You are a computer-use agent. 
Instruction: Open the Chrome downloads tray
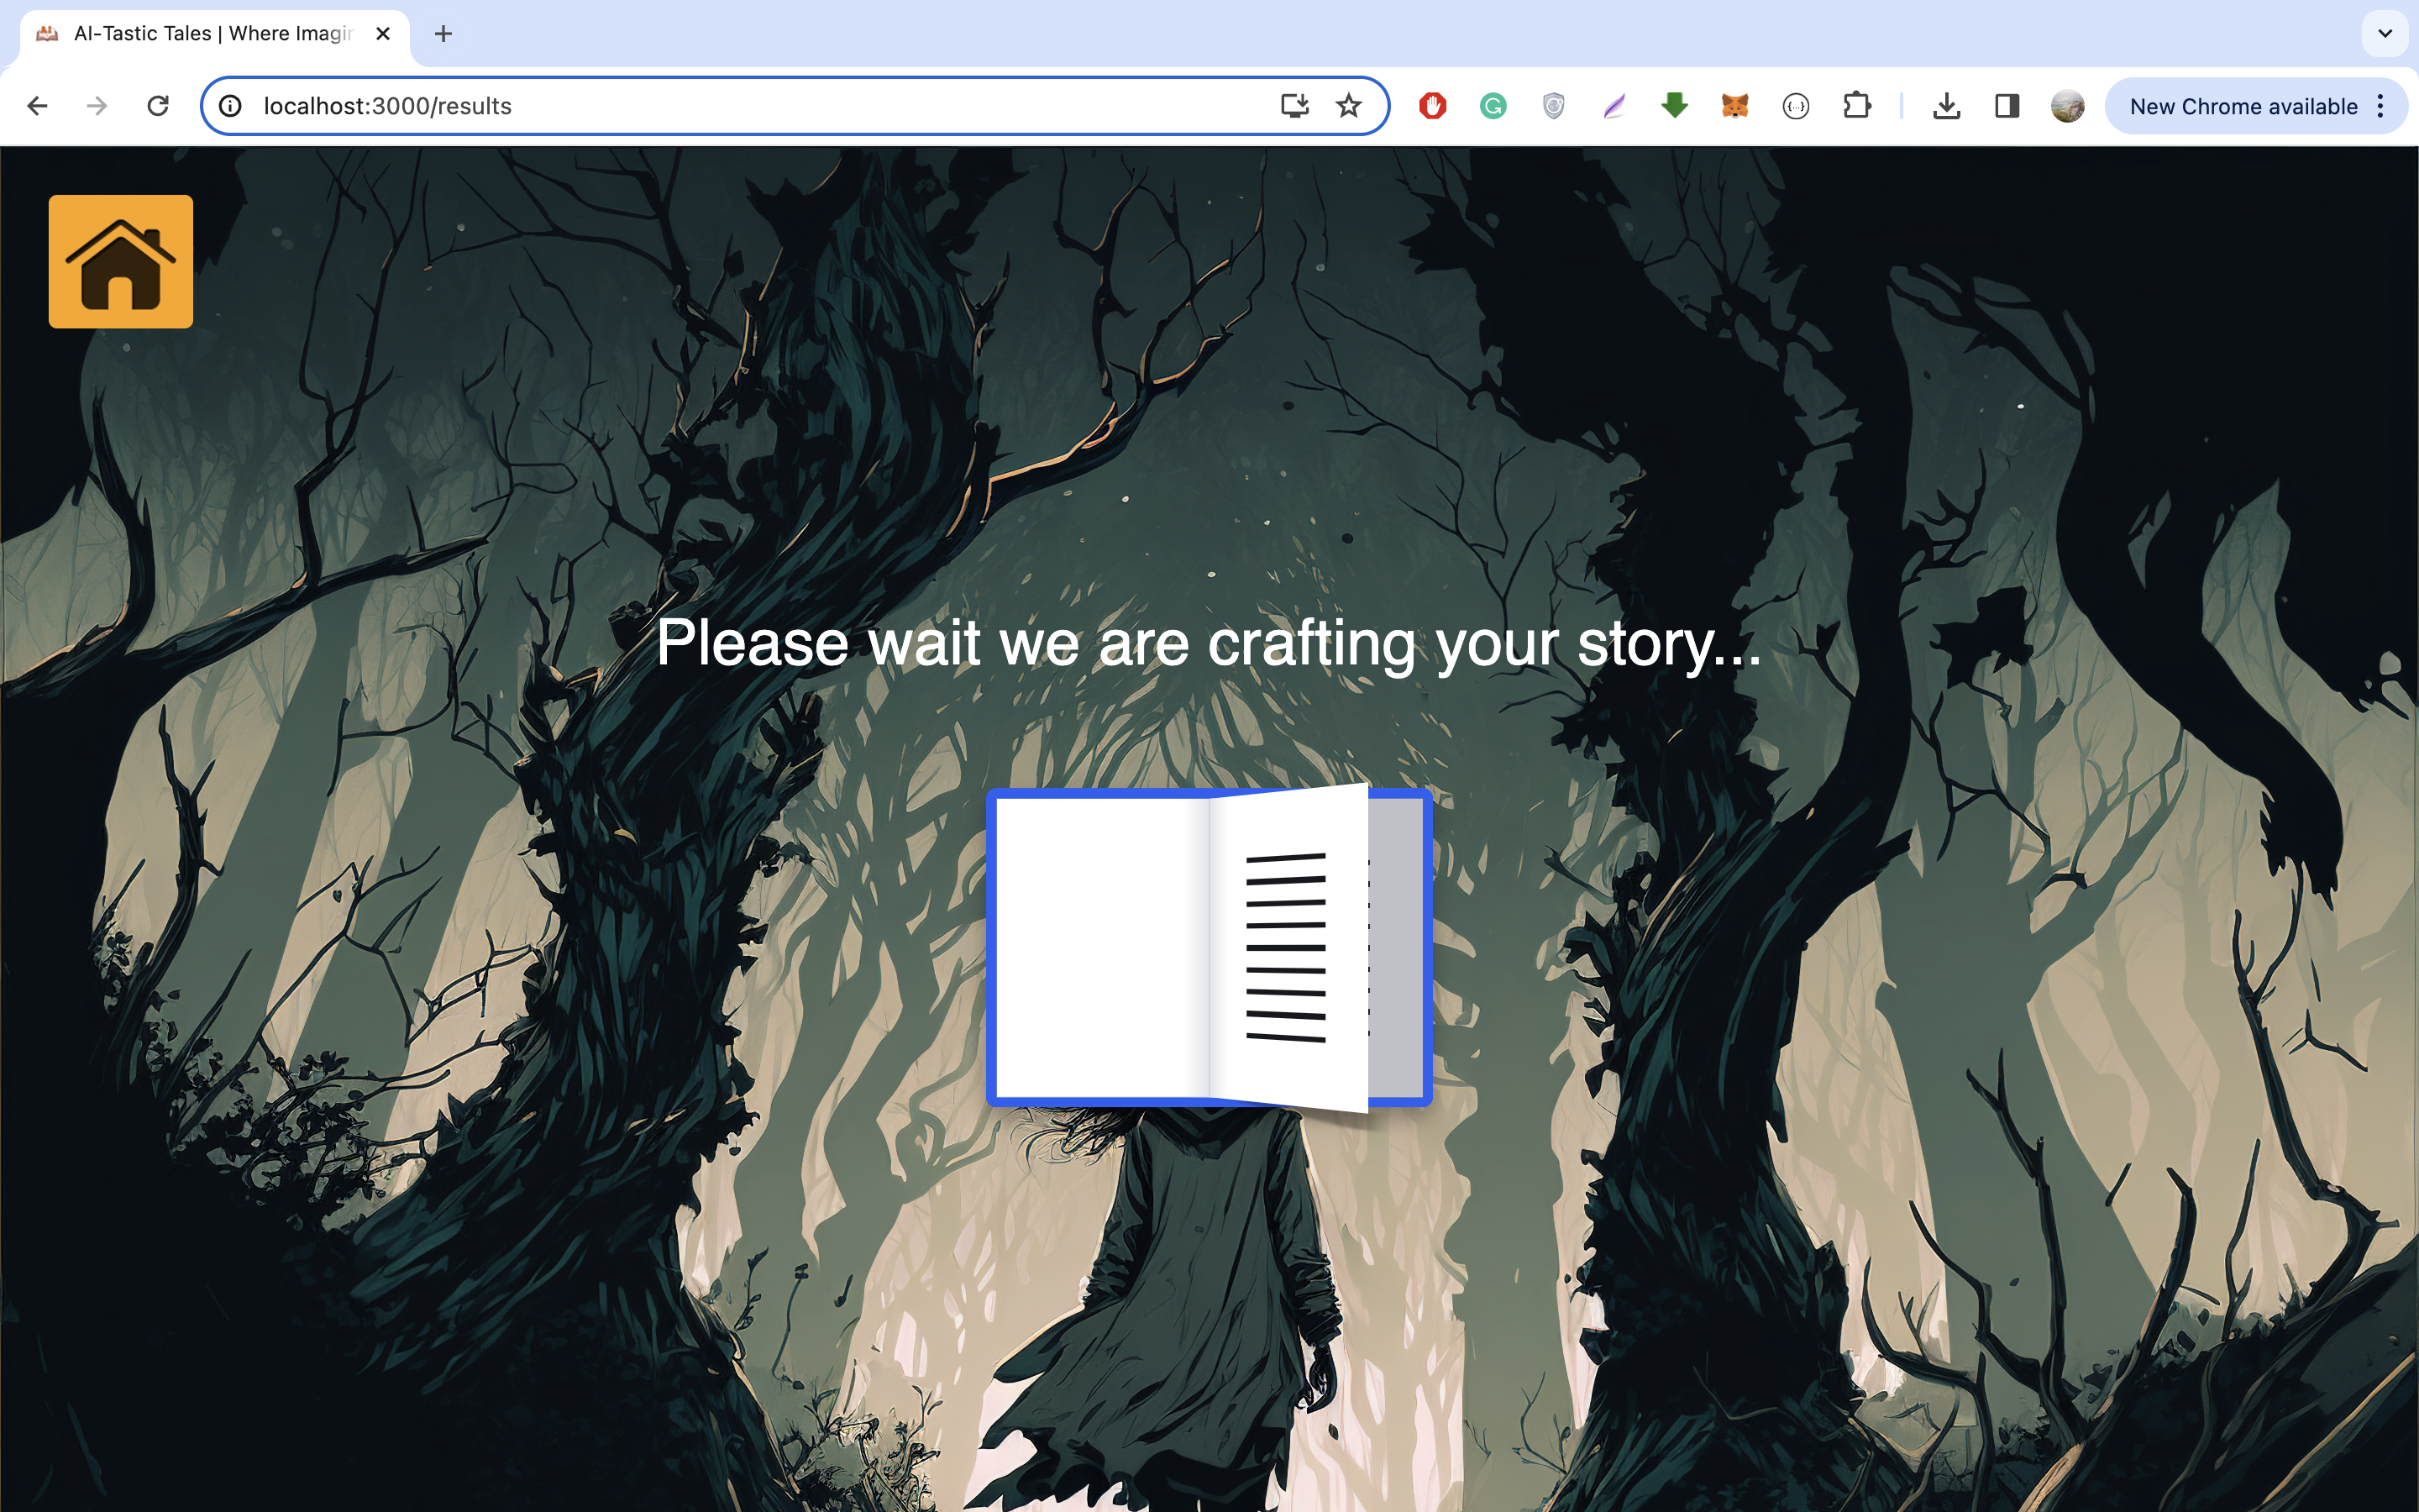pos(1946,106)
